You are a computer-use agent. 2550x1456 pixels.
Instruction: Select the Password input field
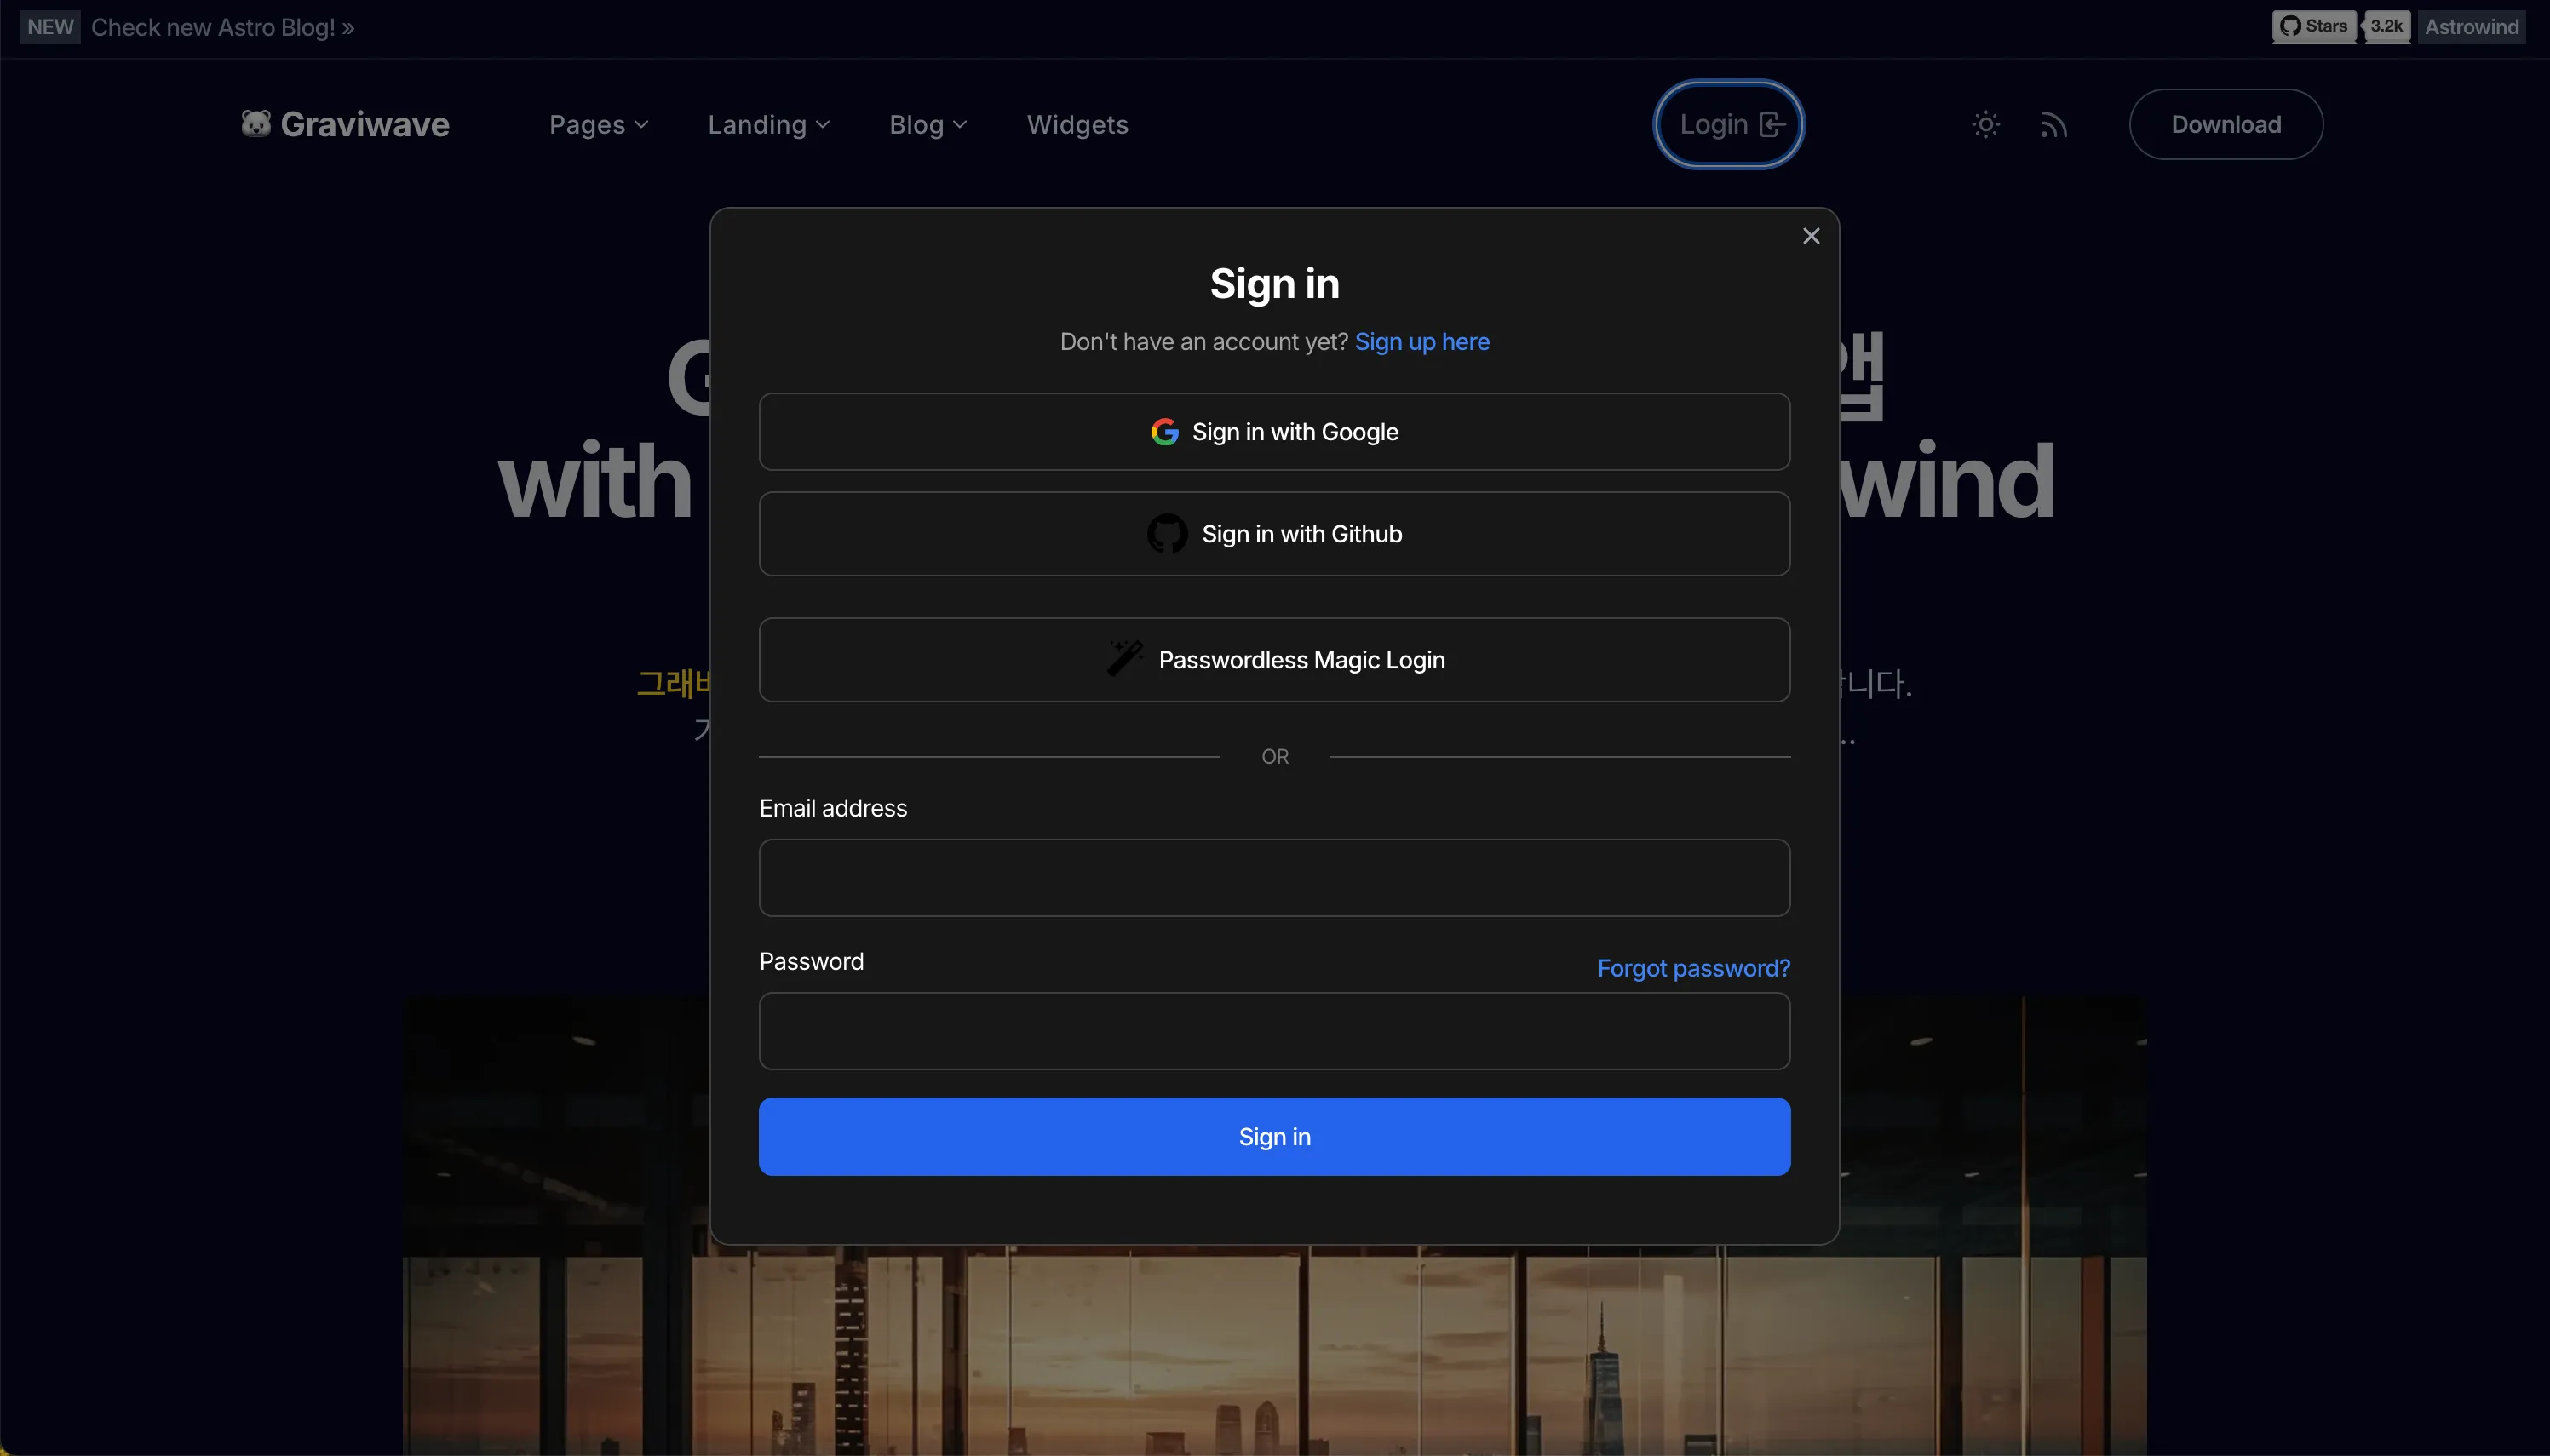(1275, 1031)
